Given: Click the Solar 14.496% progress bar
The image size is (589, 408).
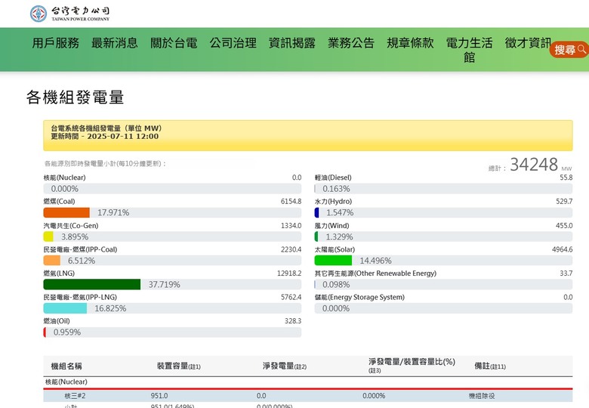Looking at the screenshot, I should pyautogui.click(x=443, y=261).
